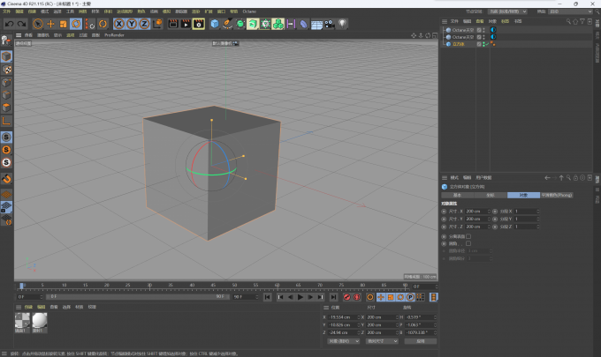Enable the fillet checkbox
The width and height of the screenshot is (601, 357).
(x=468, y=243)
